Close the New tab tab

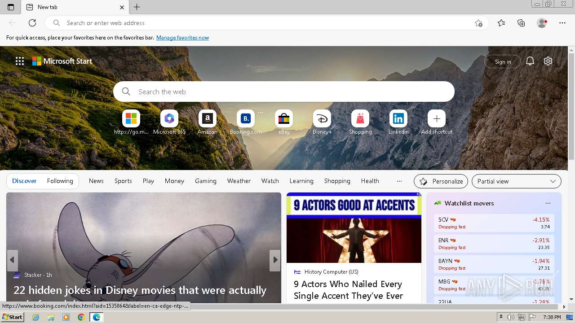coord(122,7)
